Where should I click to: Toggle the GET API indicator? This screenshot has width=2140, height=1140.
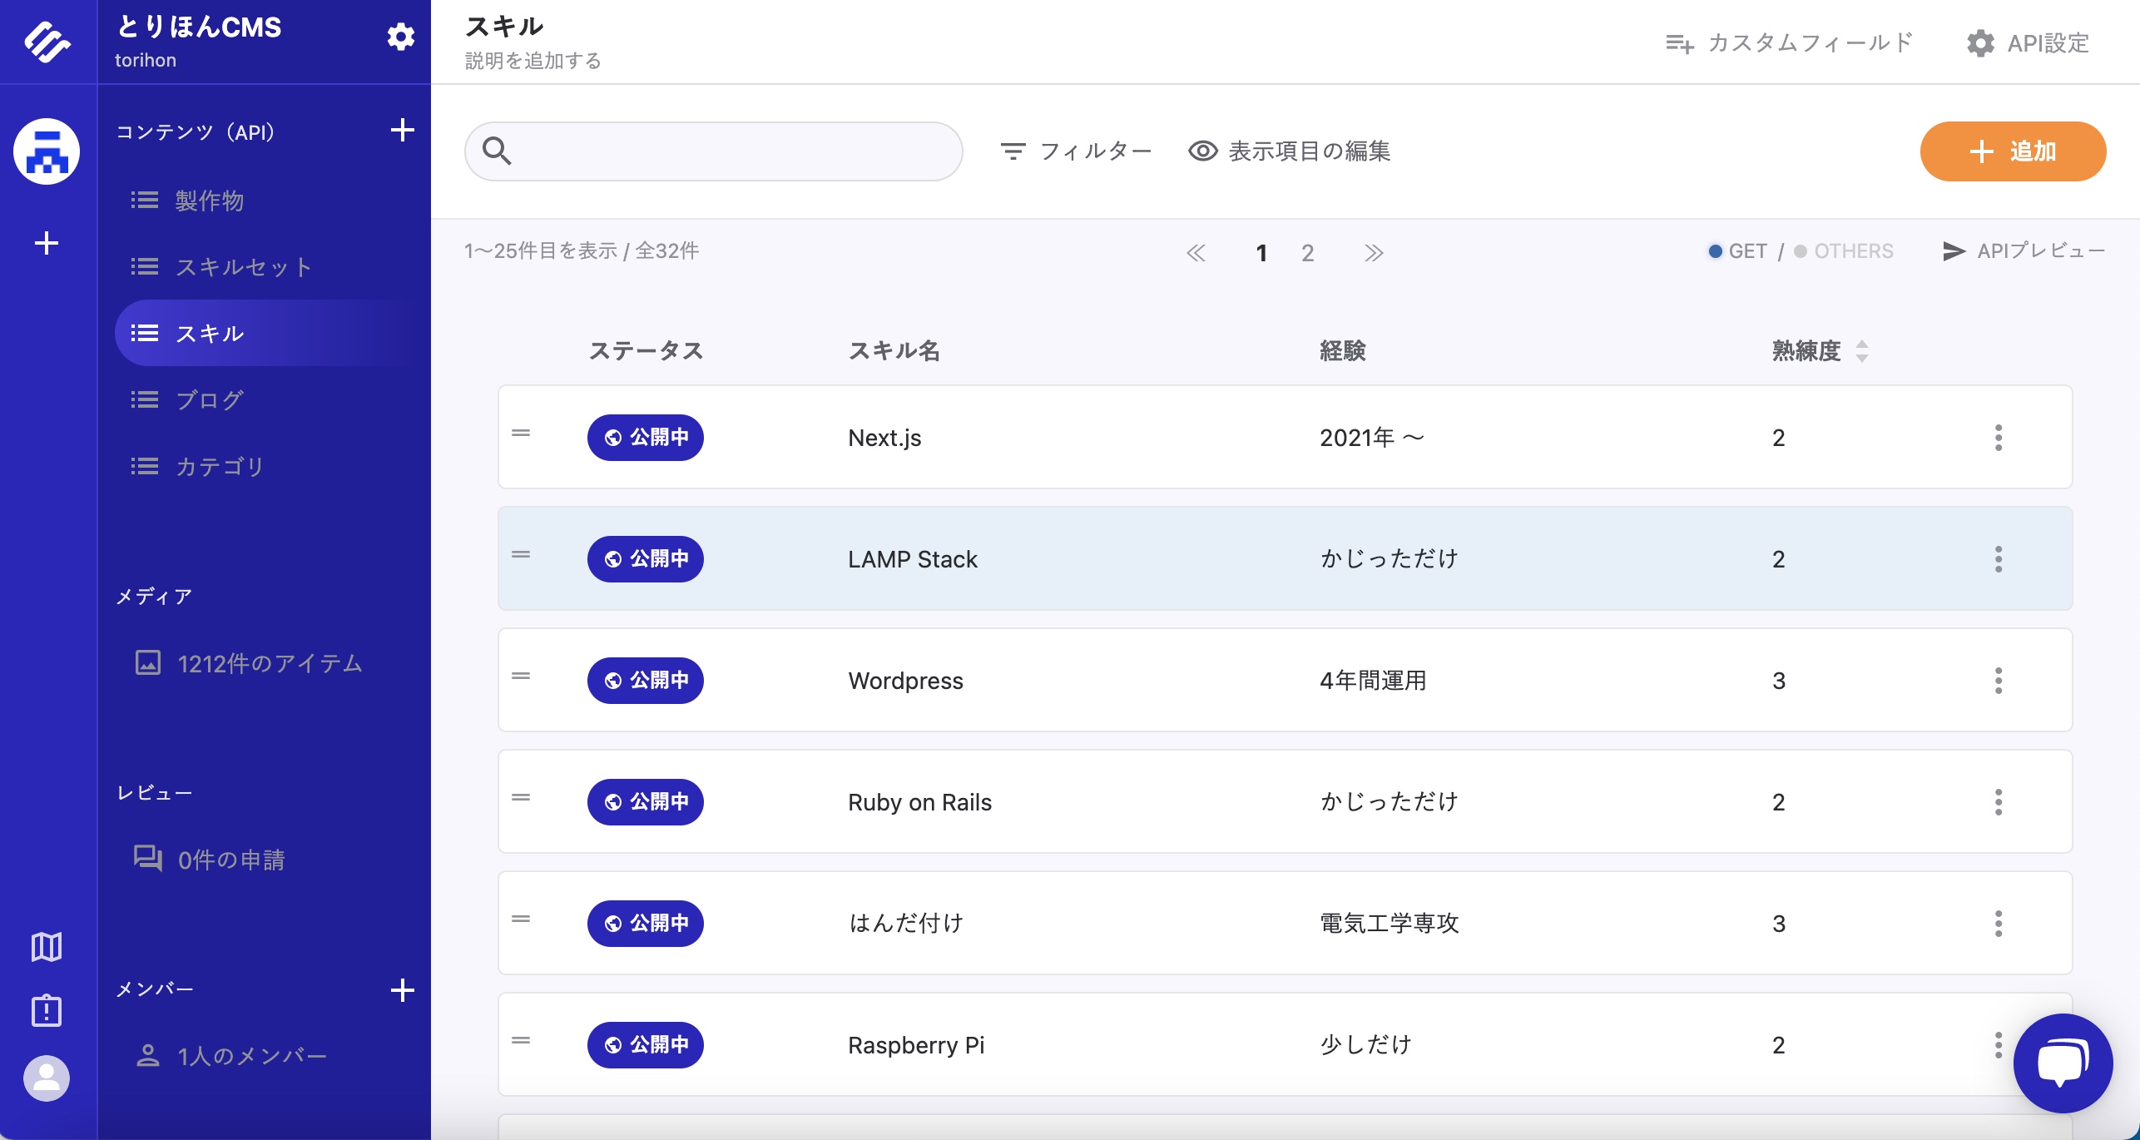pyautogui.click(x=1737, y=251)
